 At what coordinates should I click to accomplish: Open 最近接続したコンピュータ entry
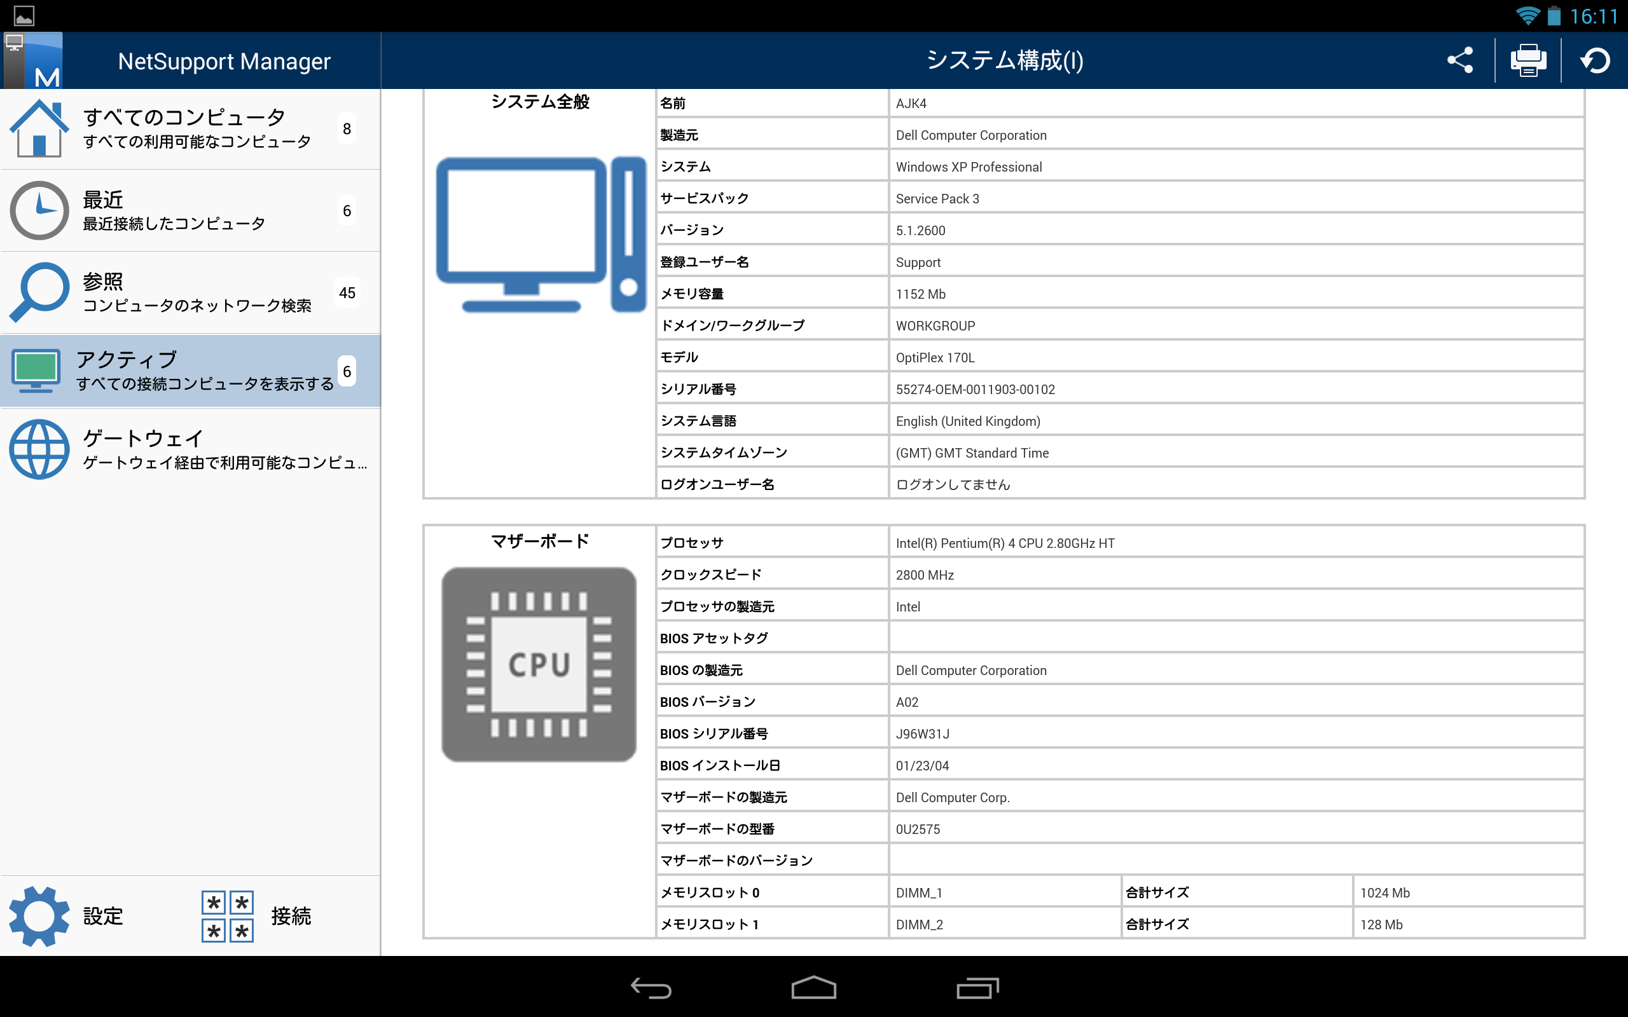[190, 210]
